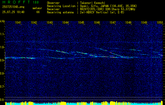This screenshot has width=165, height=105.
Task: Click the Receiver value R820T2(RTL-SDR) SDR-Sharp
Action: tap(101, 9)
